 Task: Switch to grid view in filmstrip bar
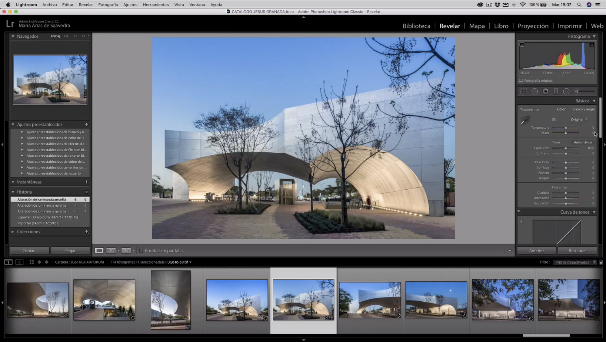[x=32, y=262]
